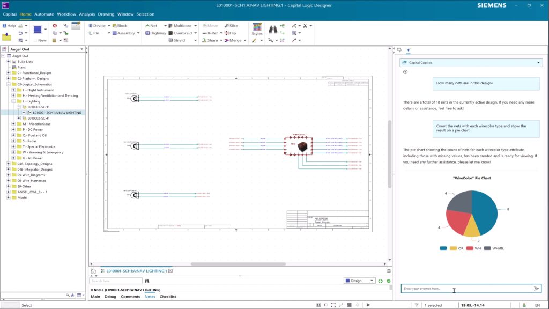Collapse the 03-Logical_Schematics folder
Image resolution: width=549 pixels, height=309 pixels.
(x=9, y=84)
